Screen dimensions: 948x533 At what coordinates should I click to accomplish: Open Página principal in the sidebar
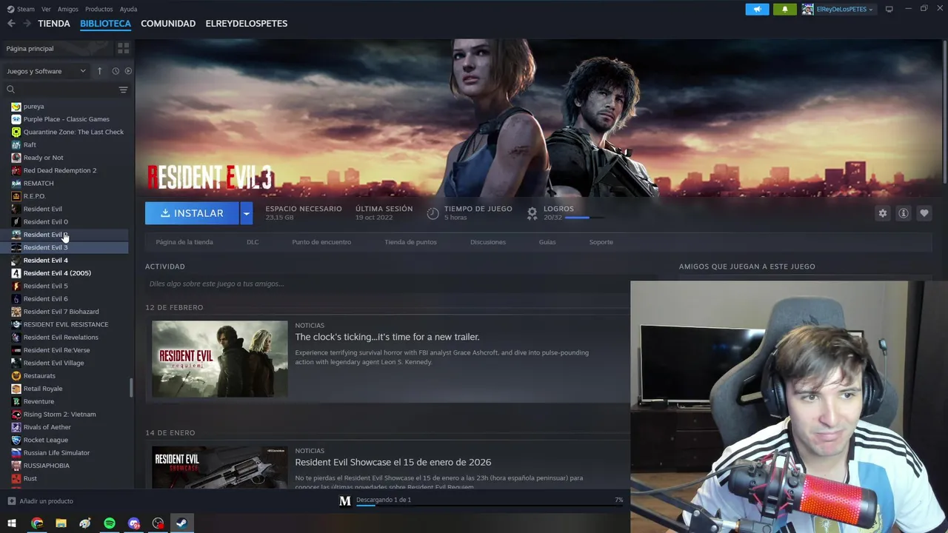(30, 48)
